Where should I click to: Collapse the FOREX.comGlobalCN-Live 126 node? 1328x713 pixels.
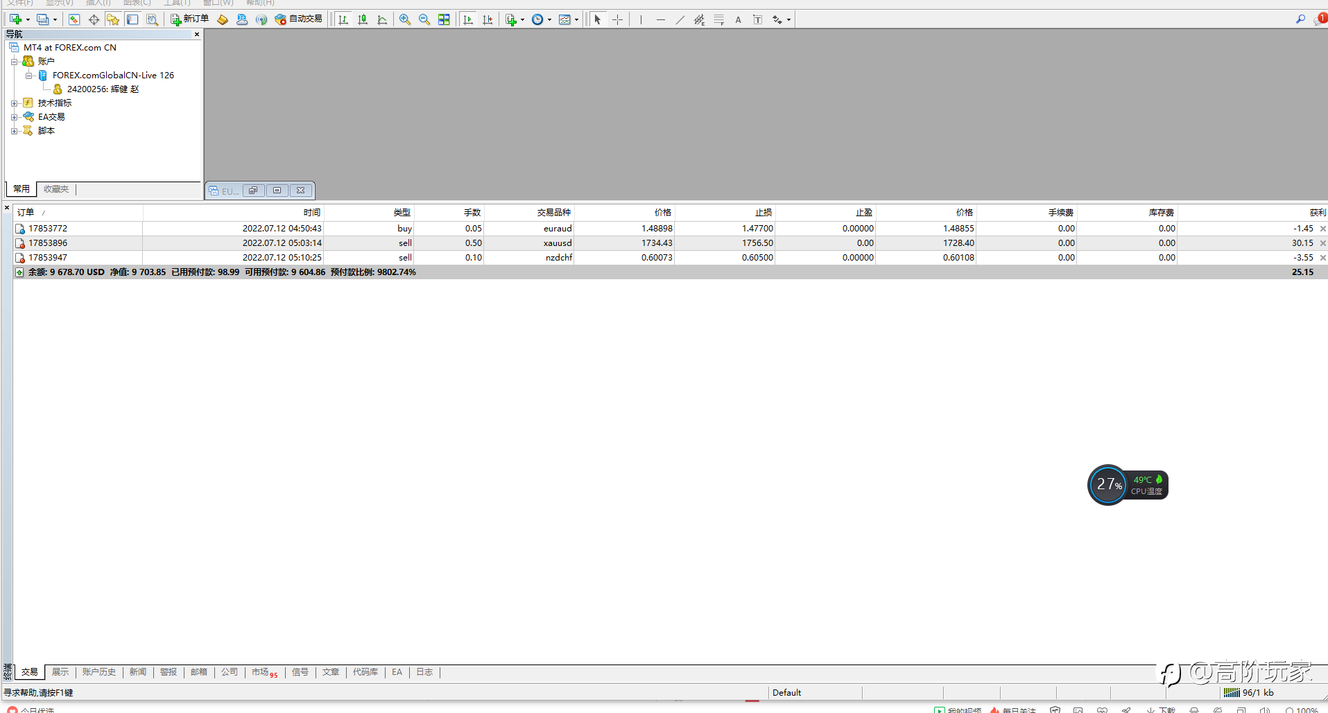click(28, 76)
